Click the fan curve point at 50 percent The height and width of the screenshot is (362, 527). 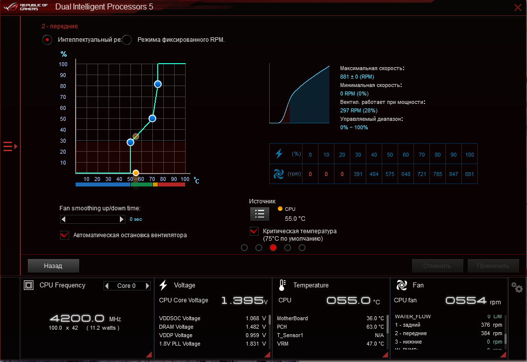coord(152,118)
